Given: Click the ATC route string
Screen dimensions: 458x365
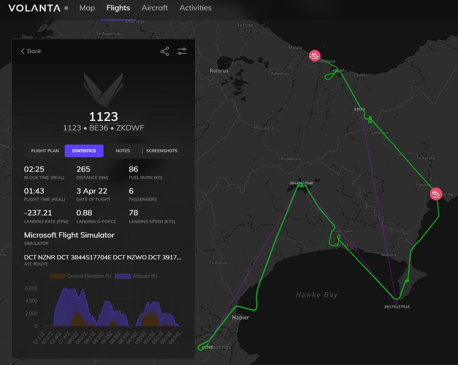Looking at the screenshot, I should [102, 257].
